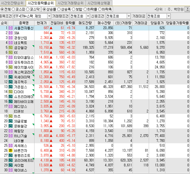This screenshot has width=190, height=174.
Task: Click 금강철강 volume value 569,494
Action: 126,48
